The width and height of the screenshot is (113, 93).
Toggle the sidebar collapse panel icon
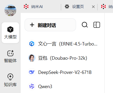97,25
